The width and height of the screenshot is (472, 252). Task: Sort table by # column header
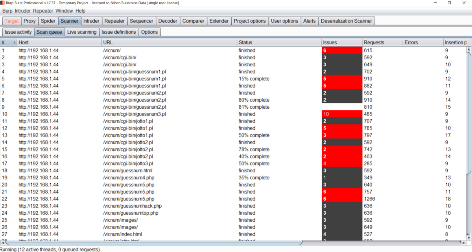[x=8, y=42]
